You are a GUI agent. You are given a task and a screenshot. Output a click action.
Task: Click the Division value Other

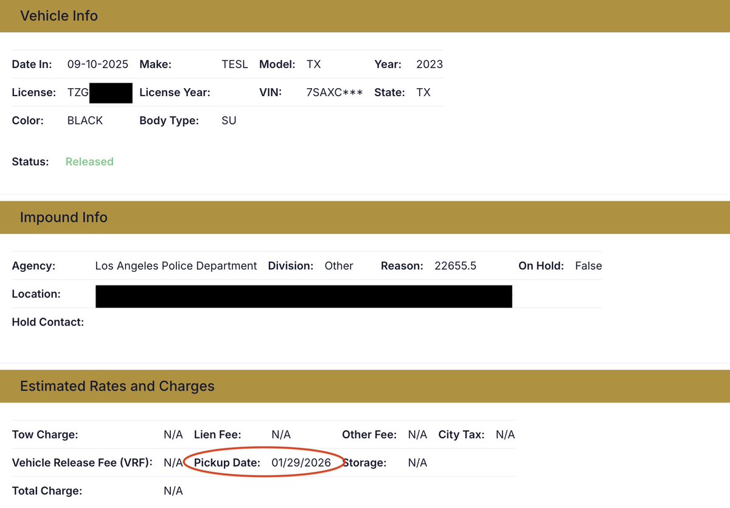coord(339,266)
